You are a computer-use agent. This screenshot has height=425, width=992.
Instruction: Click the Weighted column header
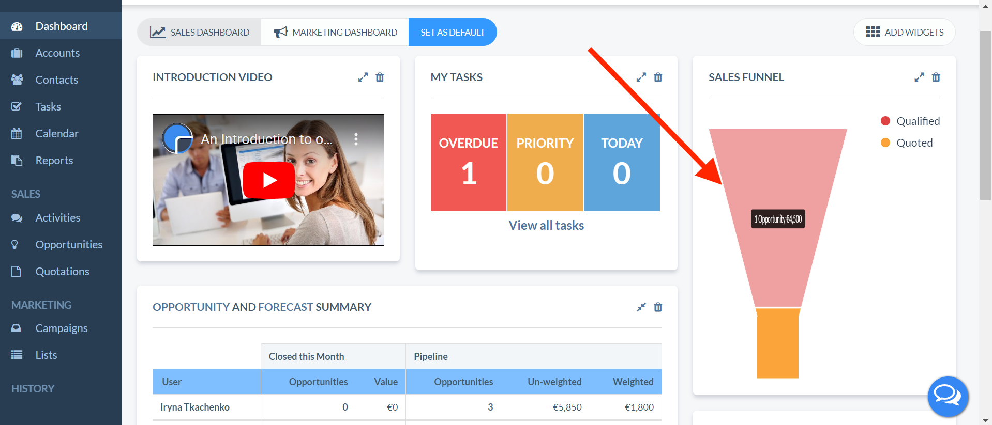633,382
